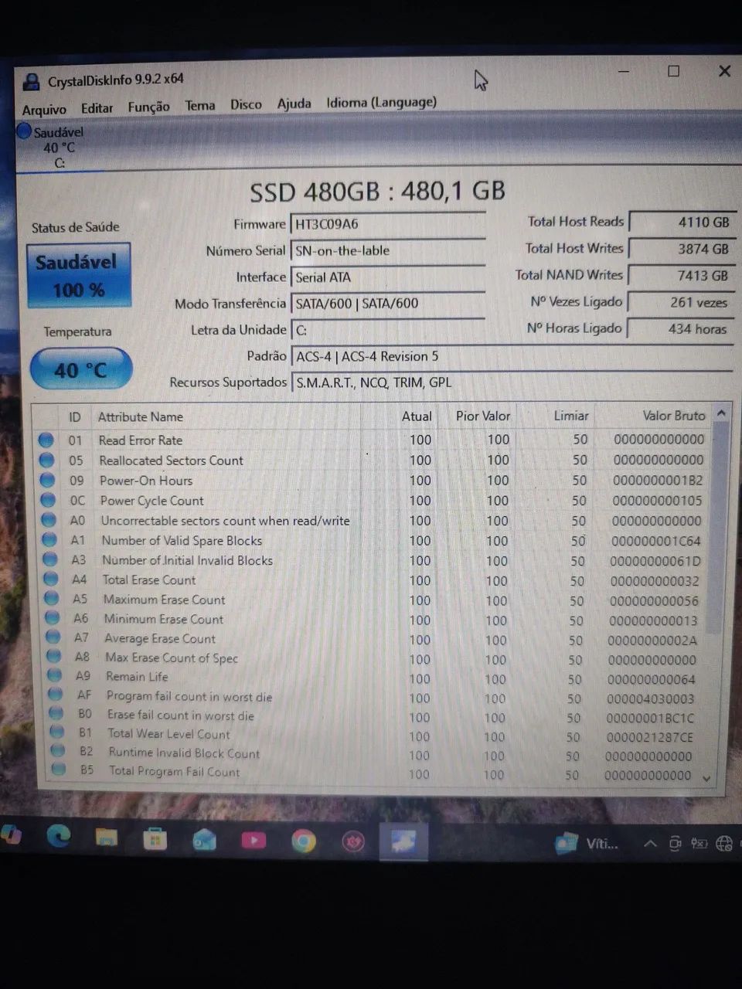
Task: Open the Idioma (Language) menu
Action: [x=381, y=102]
